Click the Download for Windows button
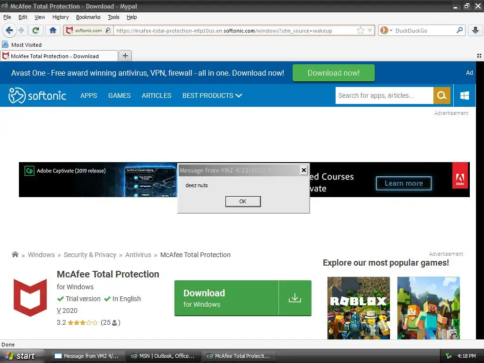This screenshot has height=363, width=484. (243, 298)
